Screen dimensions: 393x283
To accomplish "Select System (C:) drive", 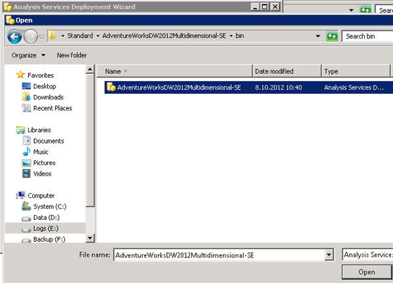I will (50, 206).
